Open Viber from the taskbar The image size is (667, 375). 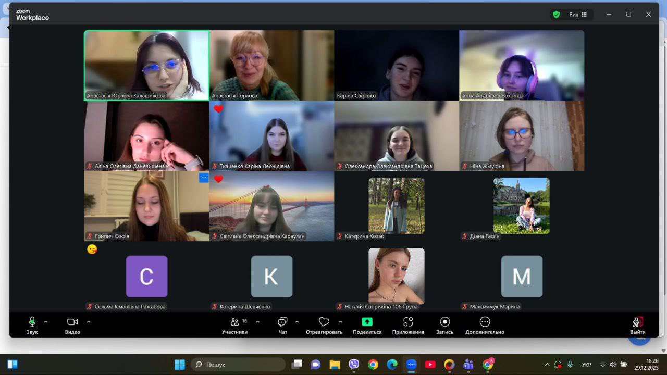pos(354,365)
